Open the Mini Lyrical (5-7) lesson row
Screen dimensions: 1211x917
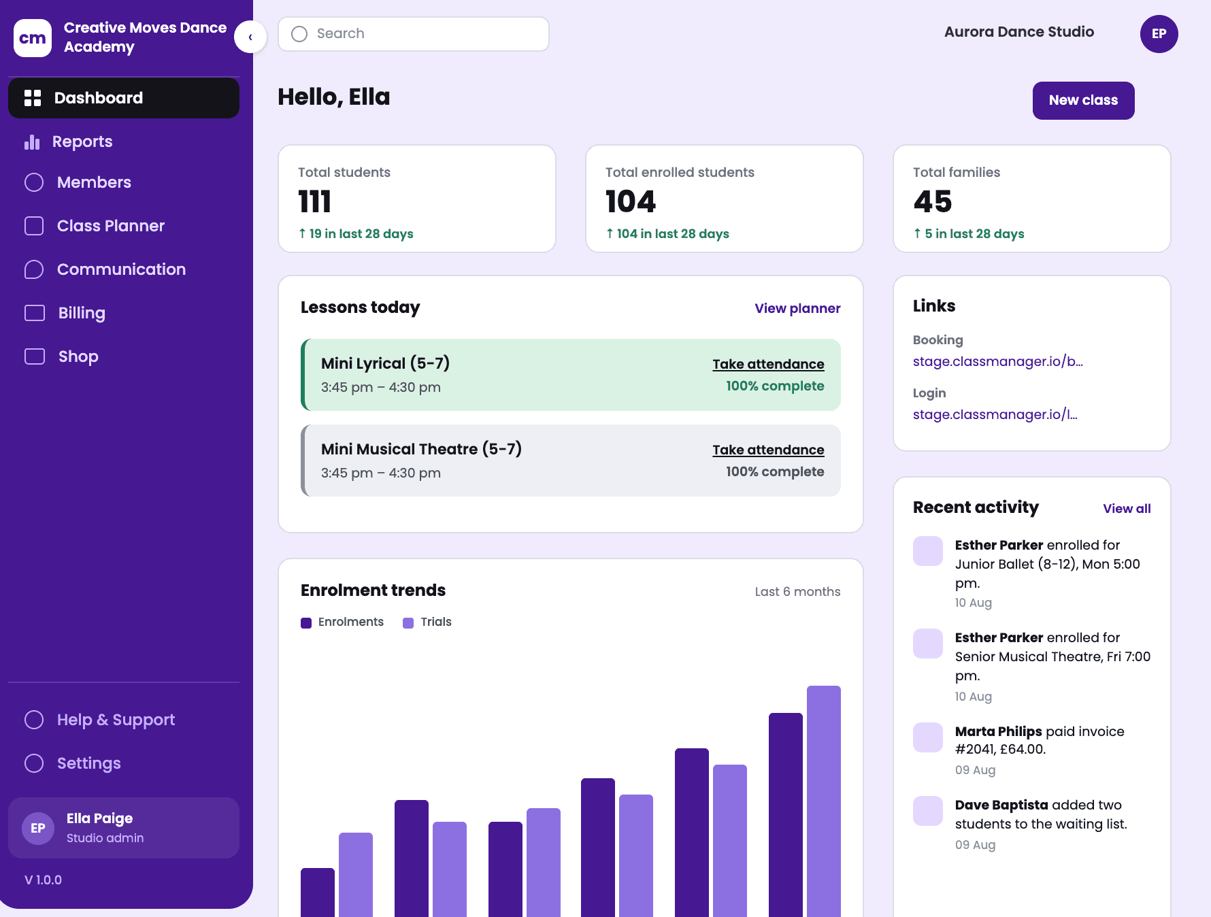(571, 375)
